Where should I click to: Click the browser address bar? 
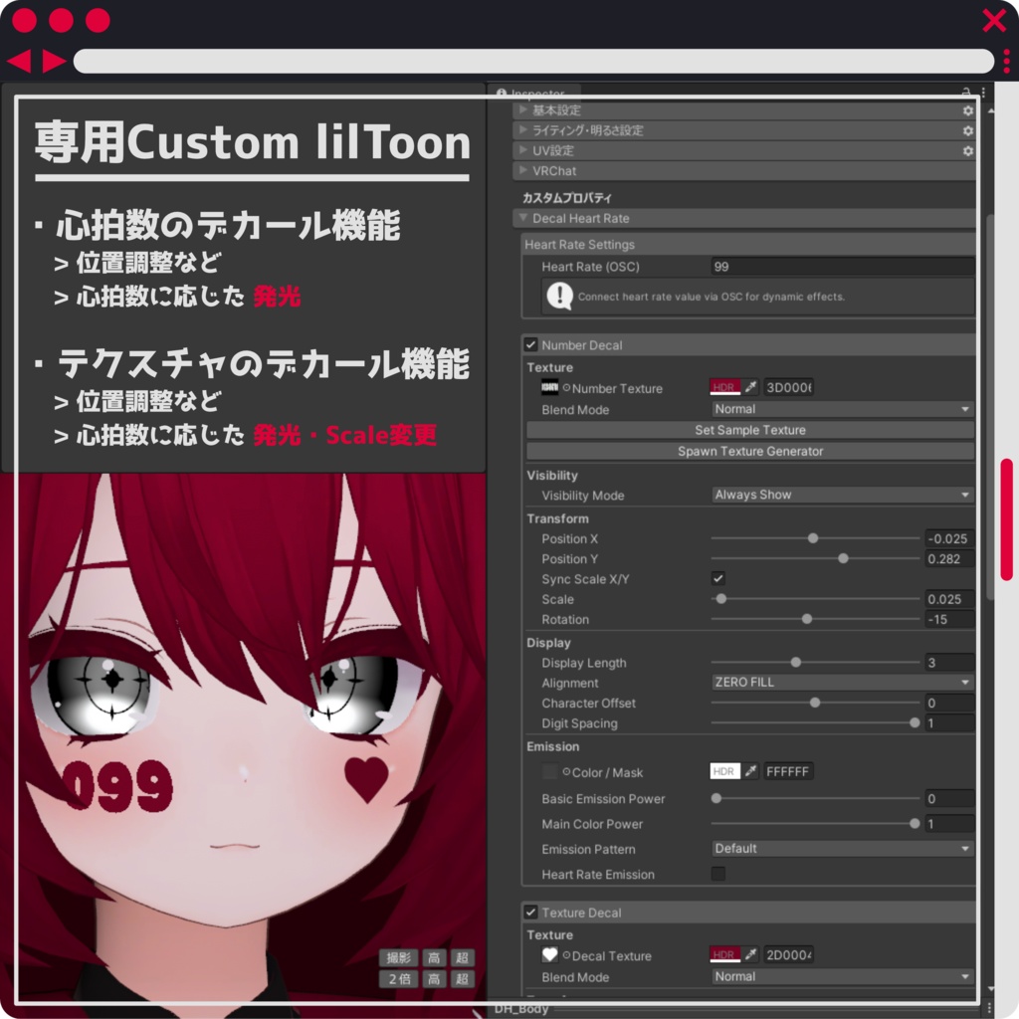[533, 61]
